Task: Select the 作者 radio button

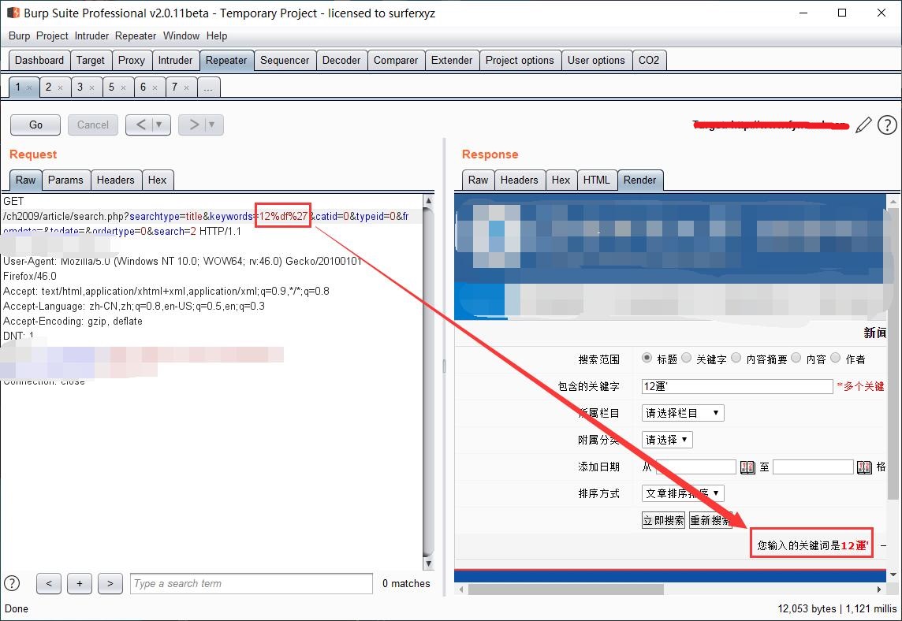Action: point(836,358)
